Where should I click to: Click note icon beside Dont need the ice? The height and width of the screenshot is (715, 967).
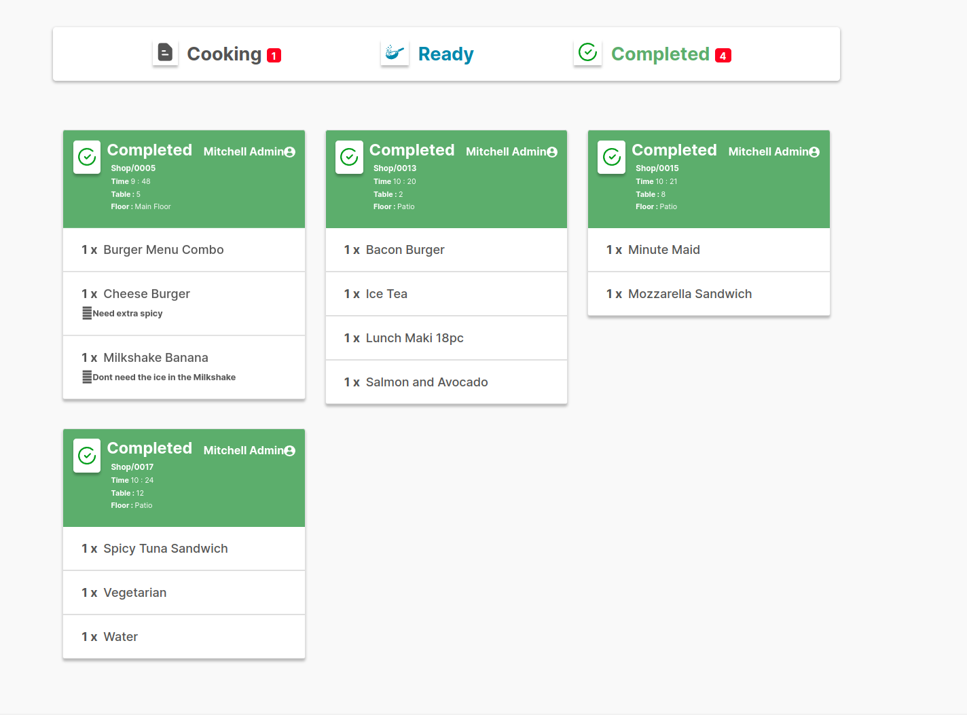click(87, 377)
